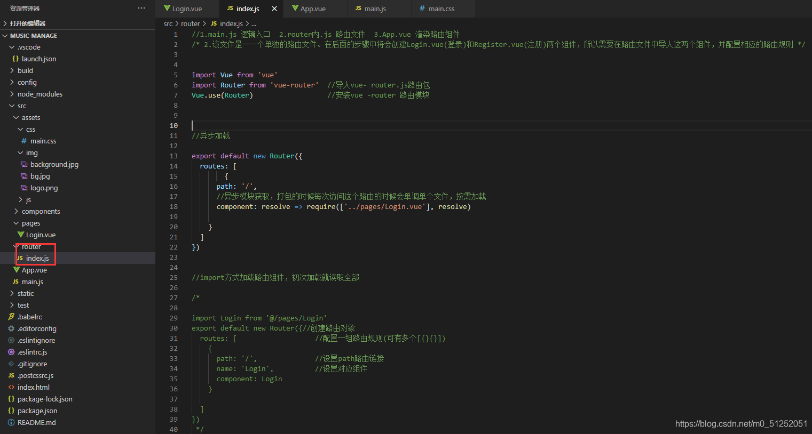The height and width of the screenshot is (434, 812).
Task: Close the index.js editor tab
Action: click(x=274, y=9)
